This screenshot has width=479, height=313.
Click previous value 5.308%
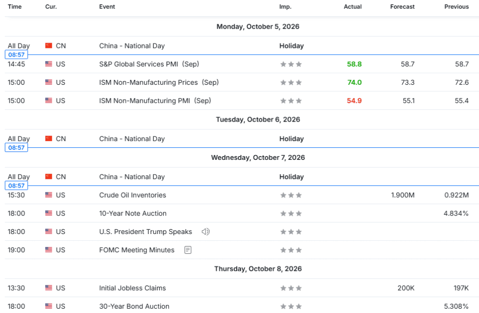(x=456, y=306)
